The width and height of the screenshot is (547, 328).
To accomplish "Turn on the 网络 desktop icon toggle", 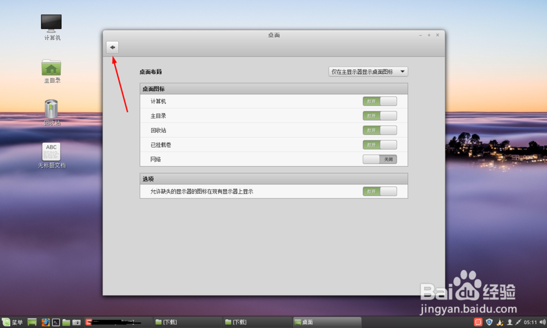I will (x=380, y=159).
